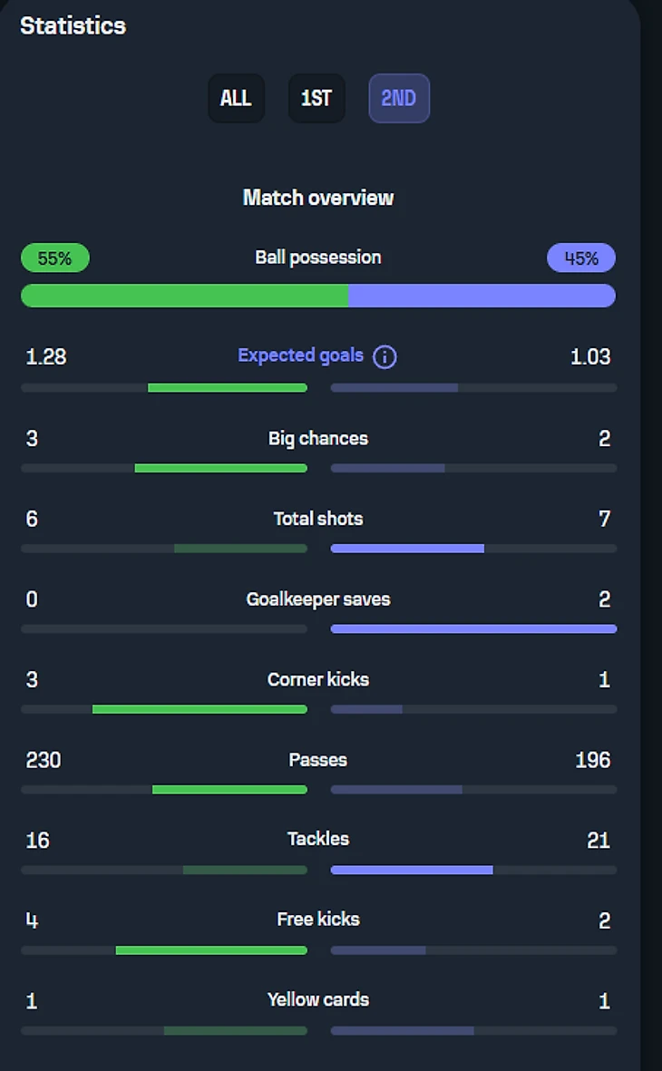Click the Big chances green bar
The image size is (662, 1071).
[x=220, y=468]
